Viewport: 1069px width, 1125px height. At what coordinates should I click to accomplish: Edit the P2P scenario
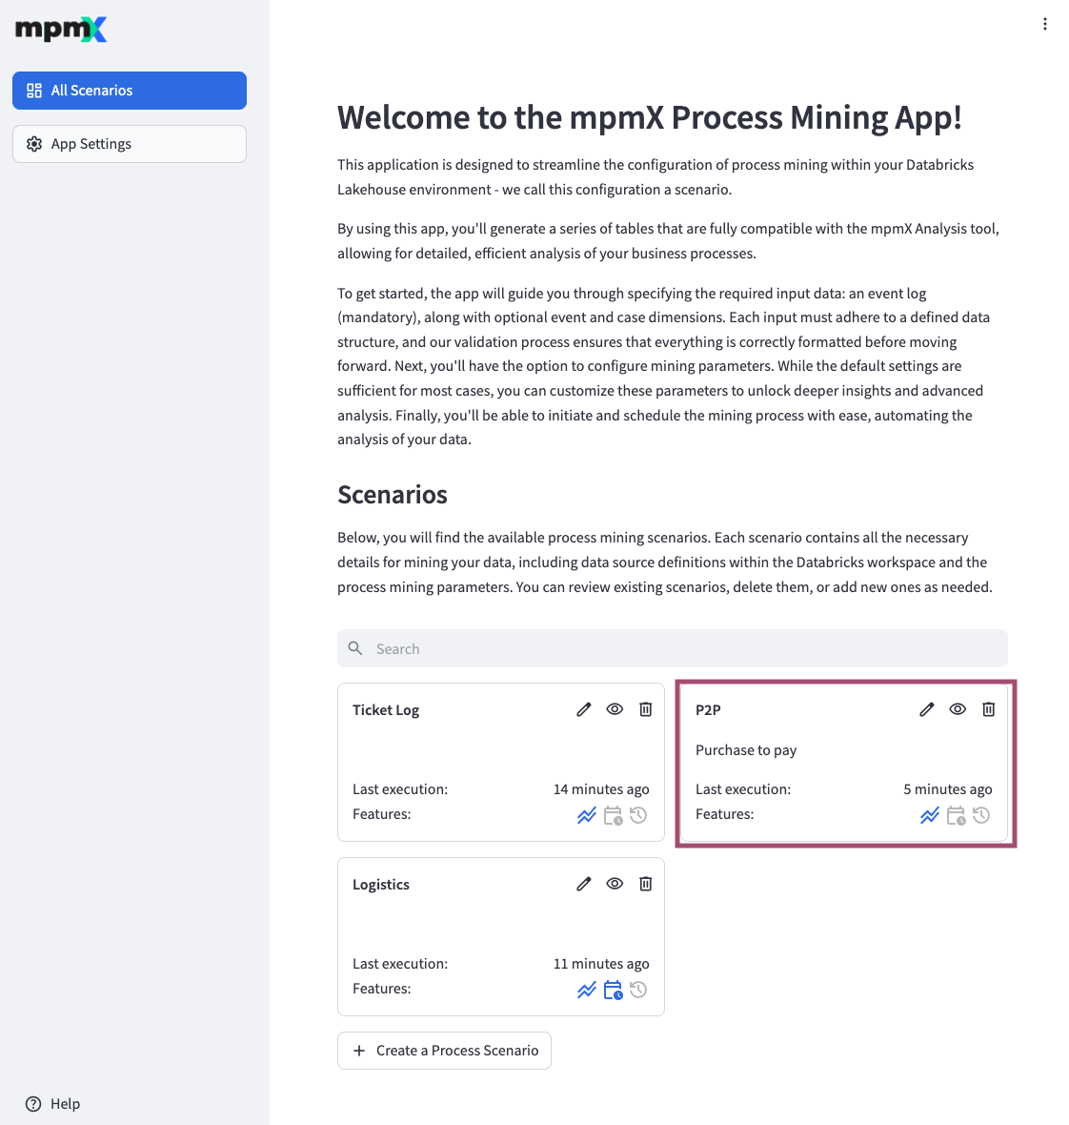926,709
